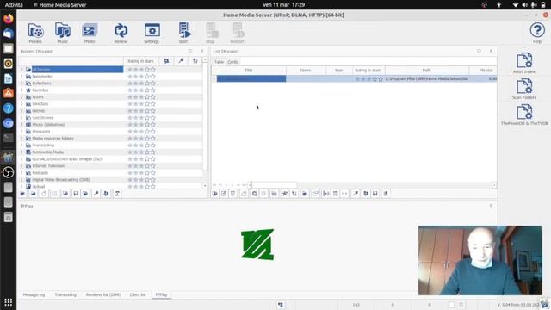
Task: Show applications grid in the dock
Action: point(8,302)
